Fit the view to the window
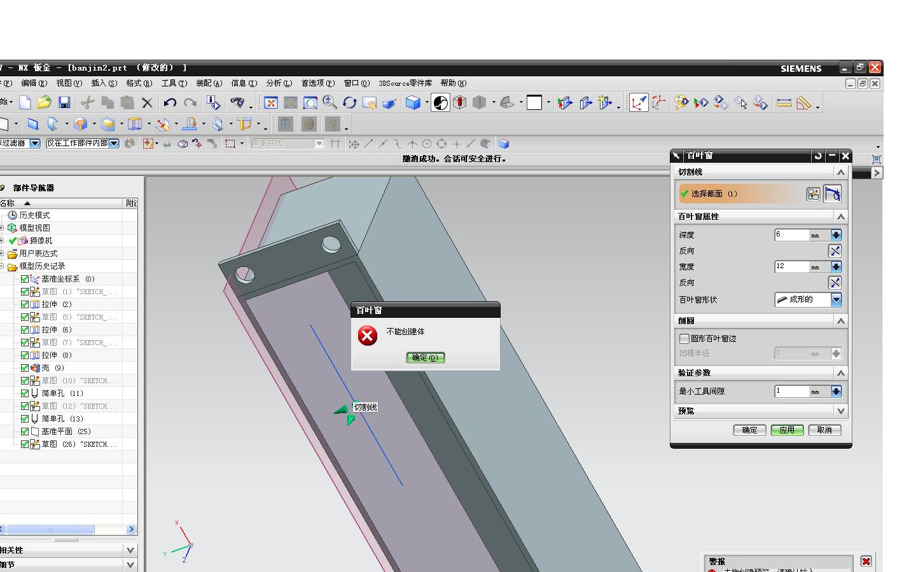 271,102
